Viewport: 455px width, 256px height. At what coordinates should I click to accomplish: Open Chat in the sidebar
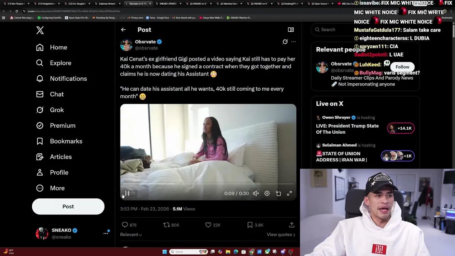[50, 94]
